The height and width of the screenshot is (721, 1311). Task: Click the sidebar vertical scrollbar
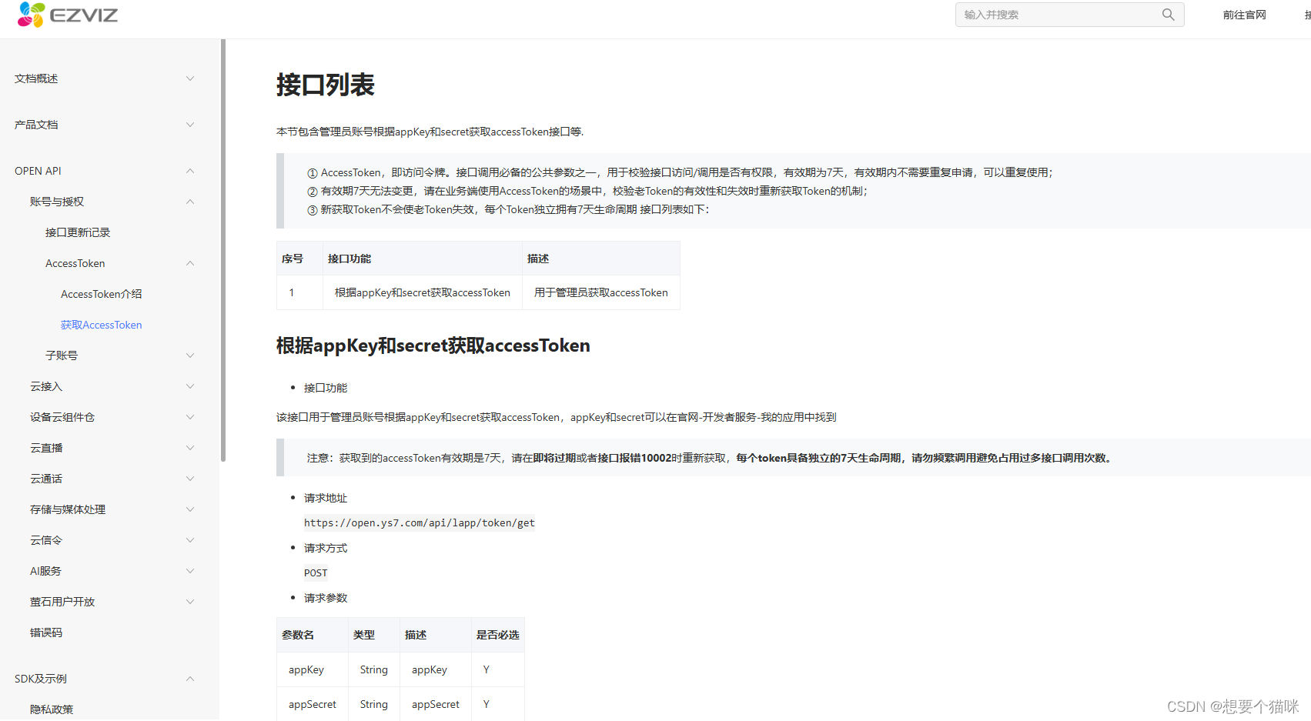click(x=223, y=250)
